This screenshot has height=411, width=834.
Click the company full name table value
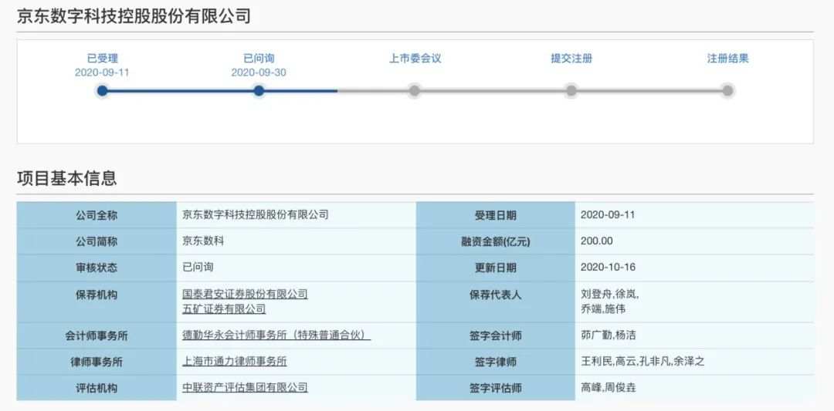[256, 214]
